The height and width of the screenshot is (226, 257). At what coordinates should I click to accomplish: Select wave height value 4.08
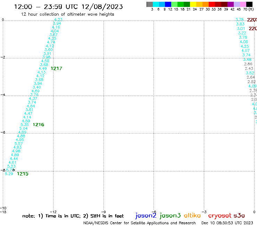tap(244, 42)
